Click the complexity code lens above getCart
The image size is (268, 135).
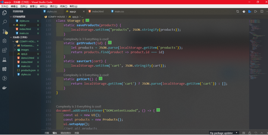tap(86, 75)
